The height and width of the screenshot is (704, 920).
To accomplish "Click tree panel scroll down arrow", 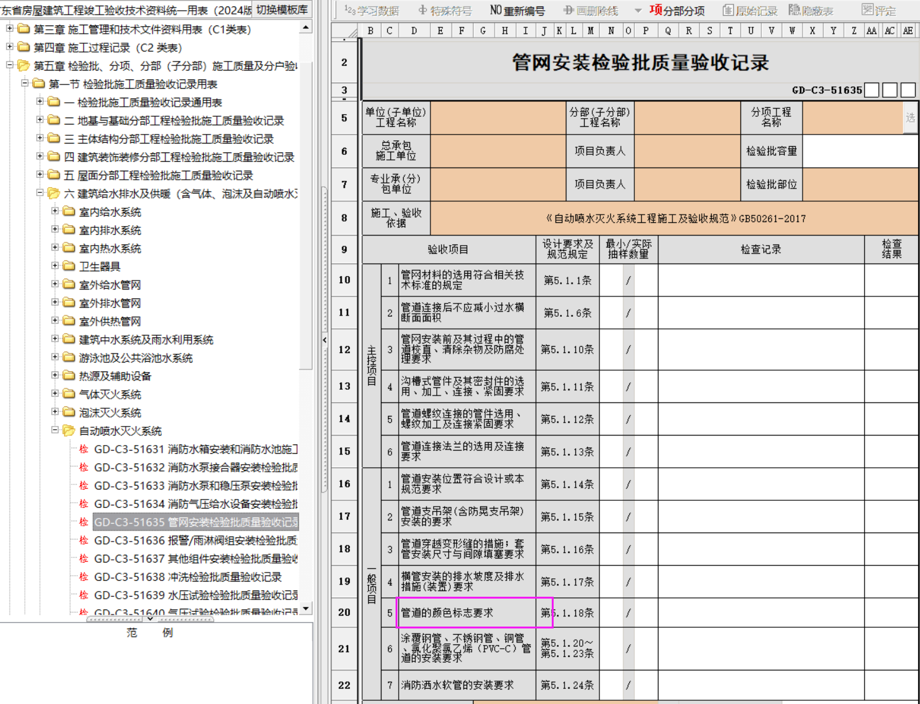I will click(305, 609).
